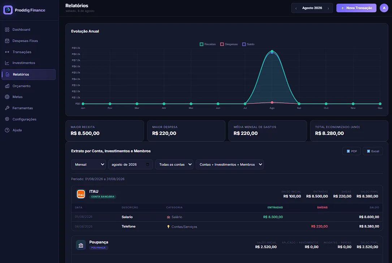Open Despesas Fixas calendar icon
Viewport: 392px width, 263px height.
[7, 41]
